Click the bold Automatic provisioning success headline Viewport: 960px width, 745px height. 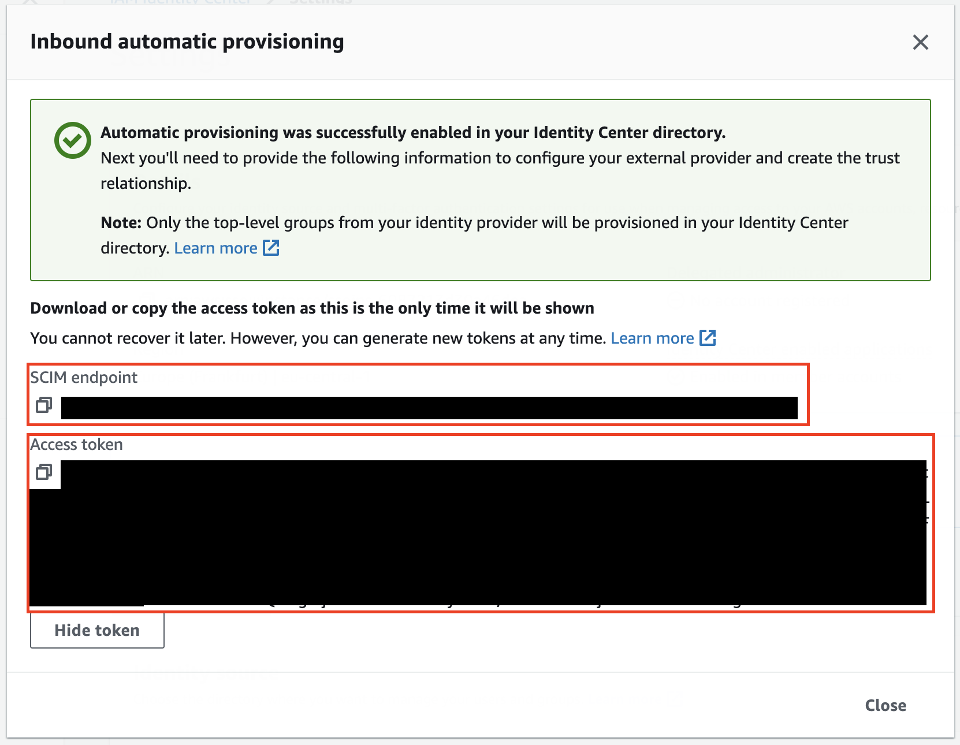(x=413, y=133)
